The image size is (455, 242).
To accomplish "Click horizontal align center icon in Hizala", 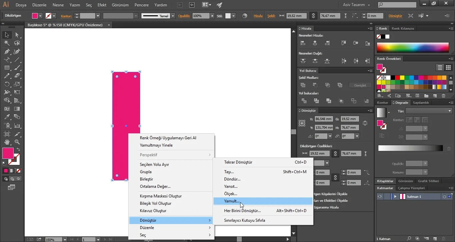I will click(x=315, y=43).
